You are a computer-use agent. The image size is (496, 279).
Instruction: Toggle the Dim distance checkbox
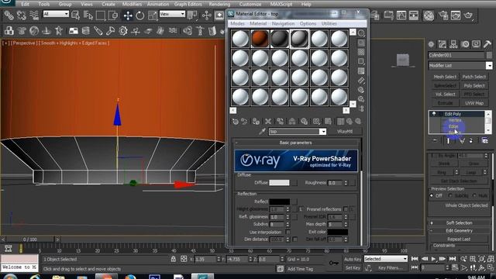(x=294, y=239)
